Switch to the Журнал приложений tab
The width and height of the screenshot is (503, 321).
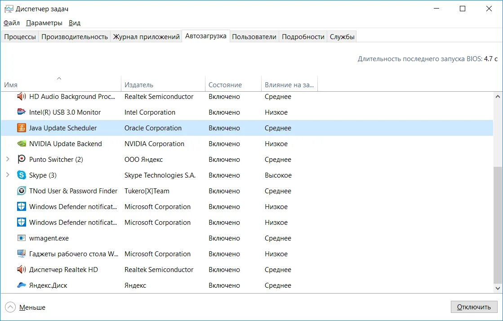pos(146,36)
